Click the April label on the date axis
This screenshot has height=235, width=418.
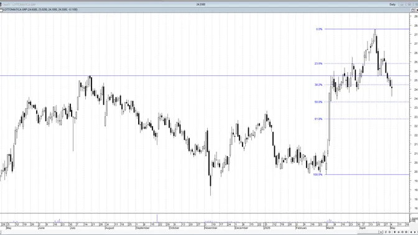click(362, 228)
